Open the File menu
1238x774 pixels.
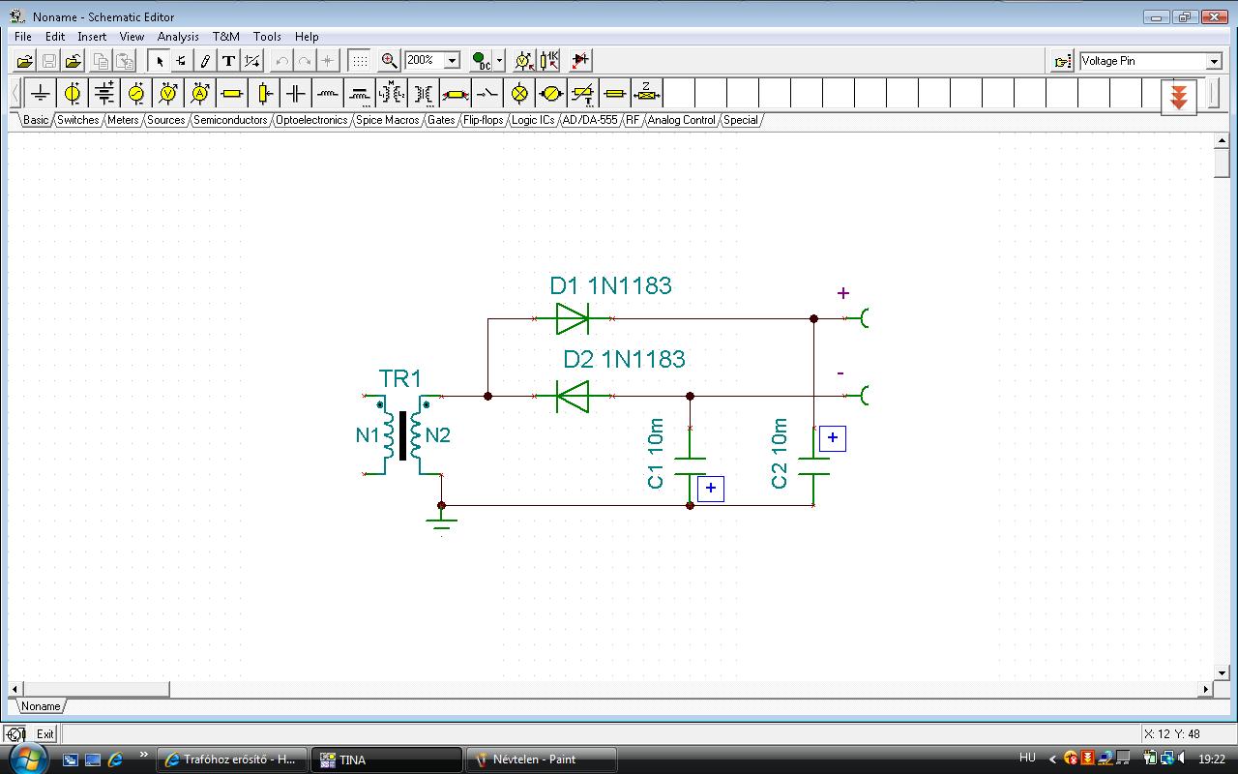pos(23,37)
